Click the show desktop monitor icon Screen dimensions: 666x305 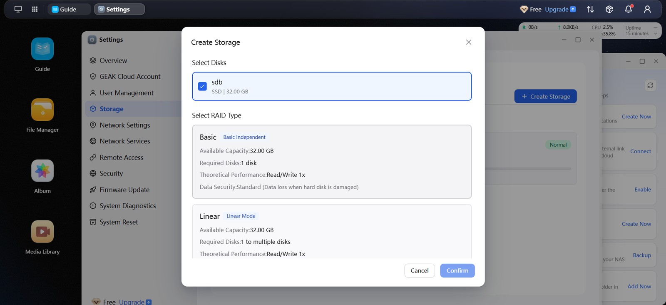(x=18, y=9)
